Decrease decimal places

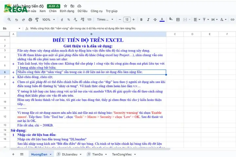pos(75,20)
